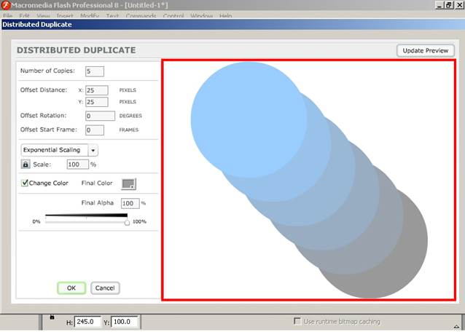Focus the Offset Distance Y field
The height and width of the screenshot is (332, 465).
[x=97, y=102]
